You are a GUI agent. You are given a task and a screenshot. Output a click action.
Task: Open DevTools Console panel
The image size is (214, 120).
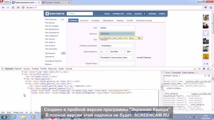69,69
